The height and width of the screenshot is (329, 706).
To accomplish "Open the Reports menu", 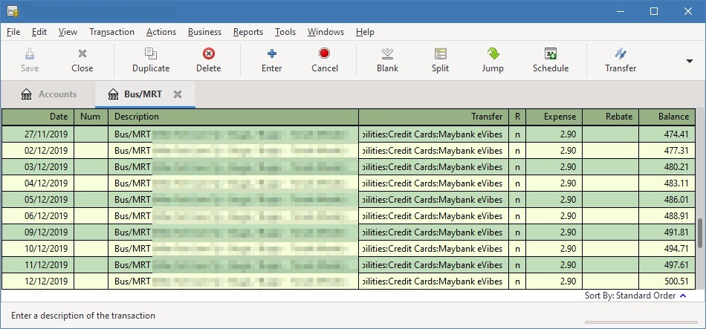I will [248, 32].
